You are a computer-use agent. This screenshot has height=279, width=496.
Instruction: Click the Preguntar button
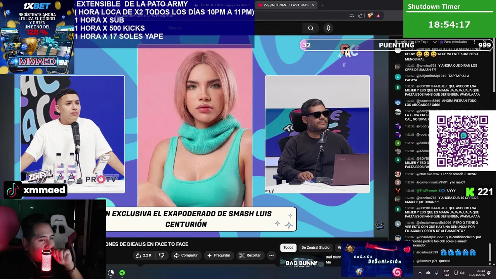219,255
